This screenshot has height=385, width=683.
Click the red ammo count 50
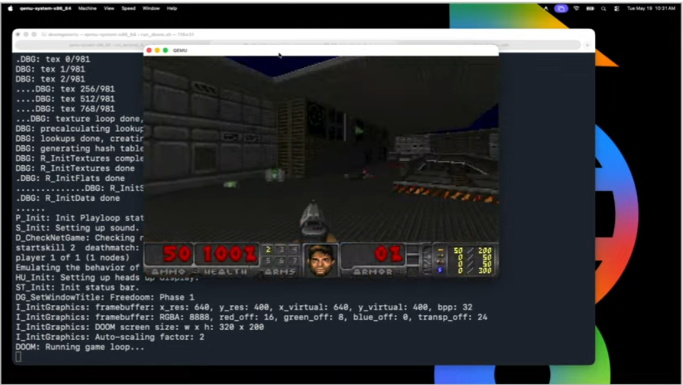pos(177,254)
